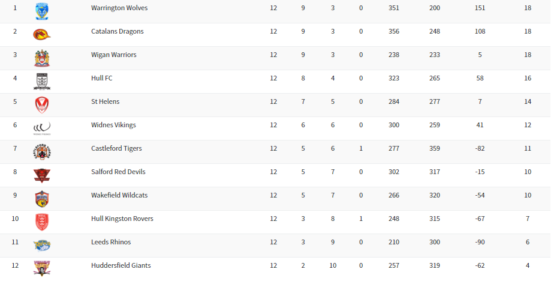Click the Leeds Rhinos logo
This screenshot has height=299, width=551.
(x=42, y=244)
